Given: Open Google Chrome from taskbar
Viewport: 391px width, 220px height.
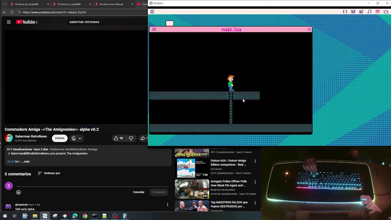Looking at the screenshot, I should coord(85,216).
